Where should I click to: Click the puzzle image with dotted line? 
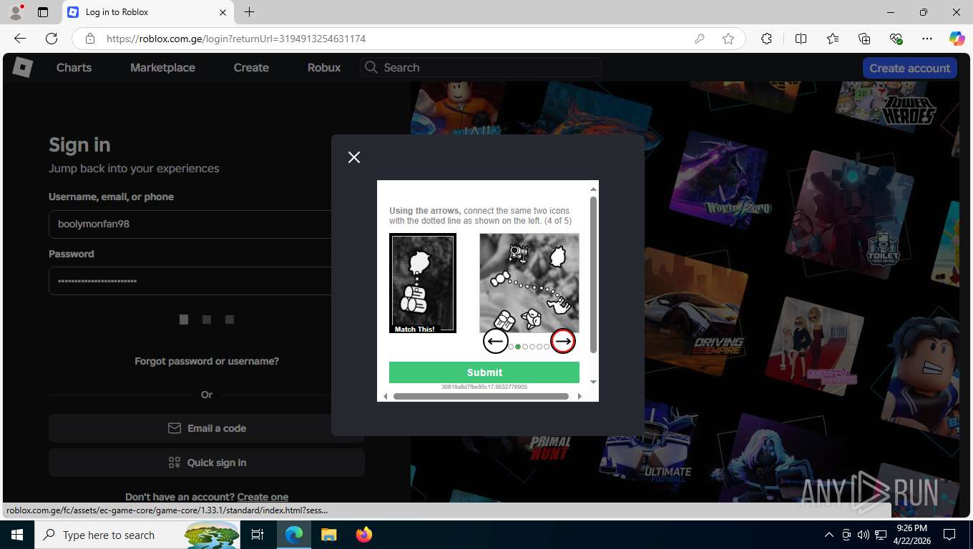click(529, 283)
